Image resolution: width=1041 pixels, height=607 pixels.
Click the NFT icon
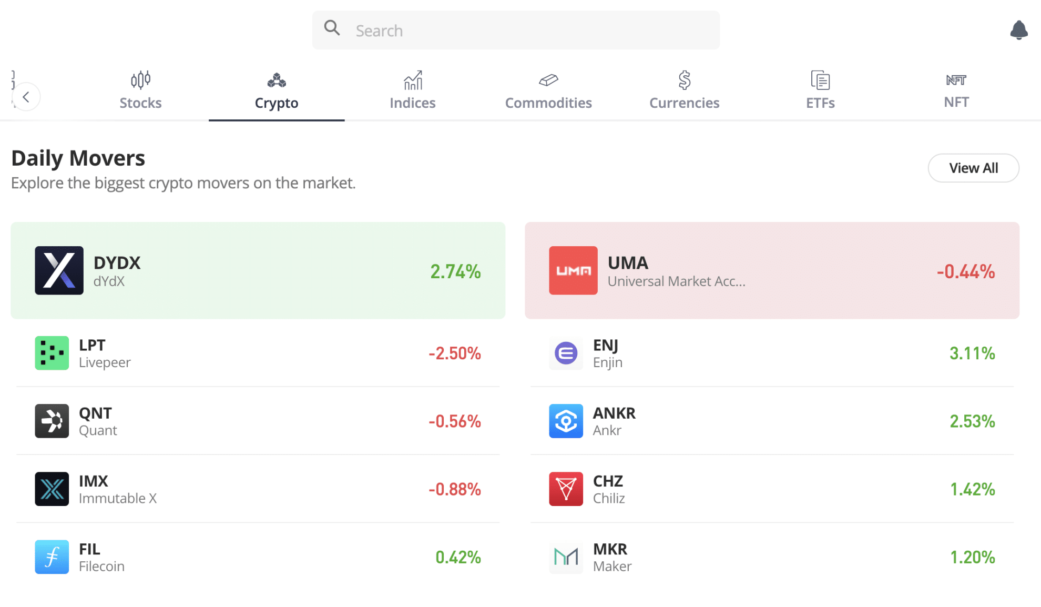pyautogui.click(x=956, y=80)
